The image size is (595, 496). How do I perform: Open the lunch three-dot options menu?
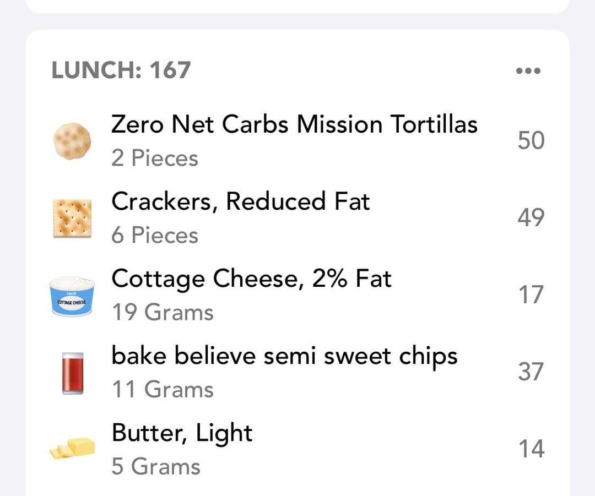pyautogui.click(x=528, y=70)
